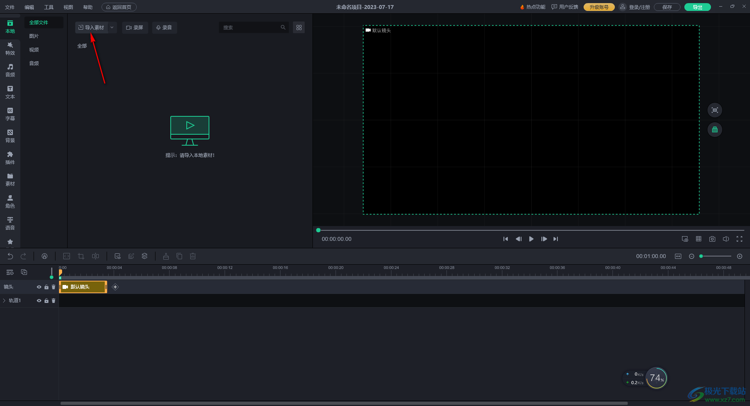Toggle lock on 轨道1 track

pyautogui.click(x=46, y=301)
